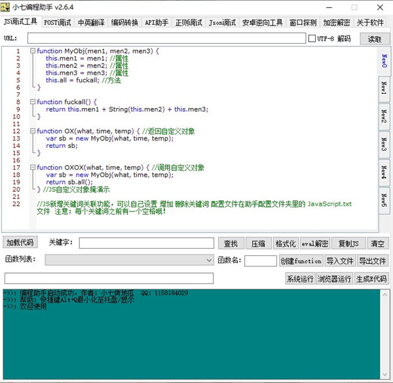Collapse the OXOX function fold marker

[33, 168]
